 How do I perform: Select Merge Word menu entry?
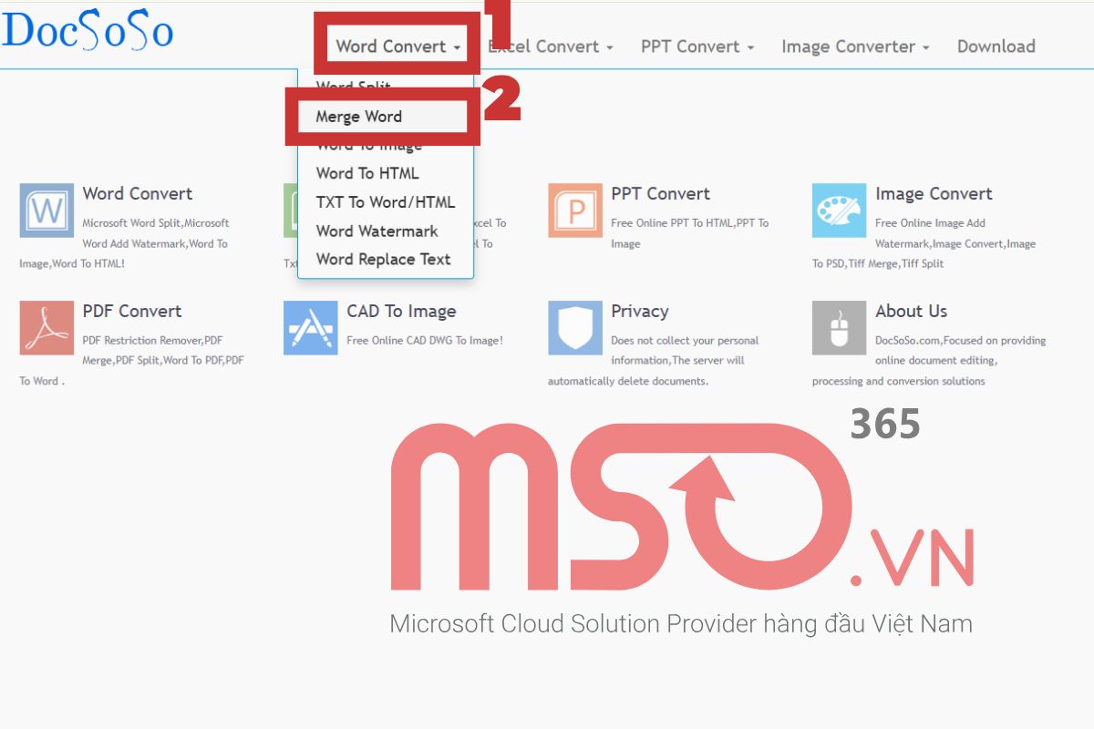point(359,117)
